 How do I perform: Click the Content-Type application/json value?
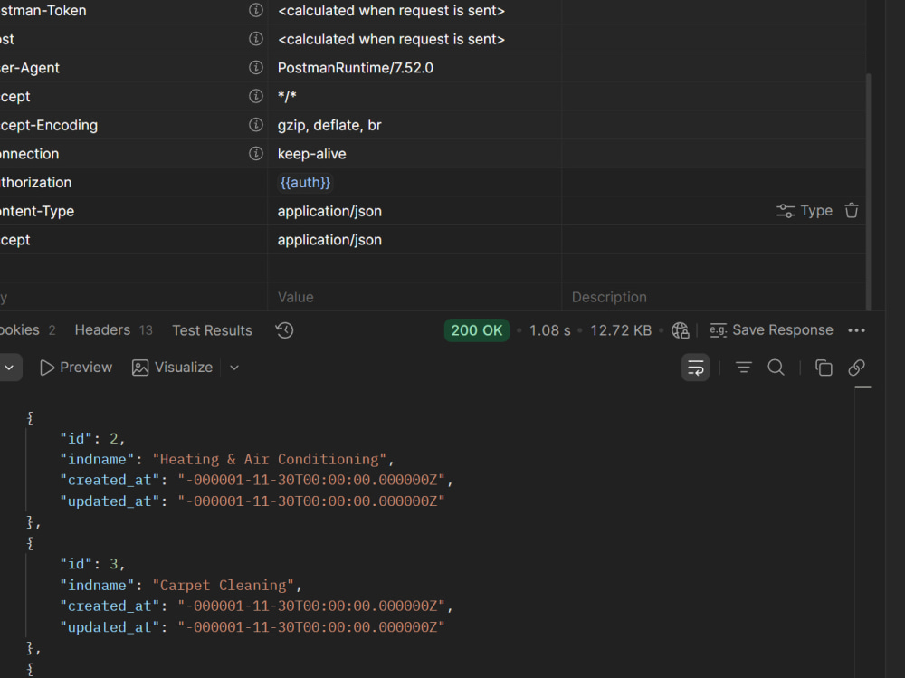pyautogui.click(x=329, y=212)
